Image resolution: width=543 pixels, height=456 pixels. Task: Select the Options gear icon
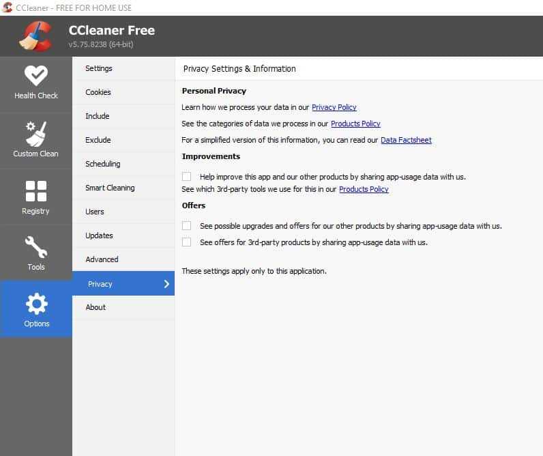(36, 304)
